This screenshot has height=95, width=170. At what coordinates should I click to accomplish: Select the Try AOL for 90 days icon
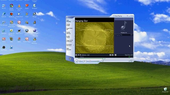(11, 32)
